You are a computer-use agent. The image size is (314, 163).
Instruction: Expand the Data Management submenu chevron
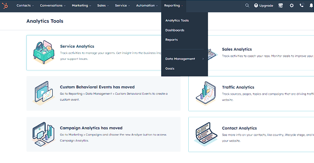pyautogui.click(x=203, y=59)
